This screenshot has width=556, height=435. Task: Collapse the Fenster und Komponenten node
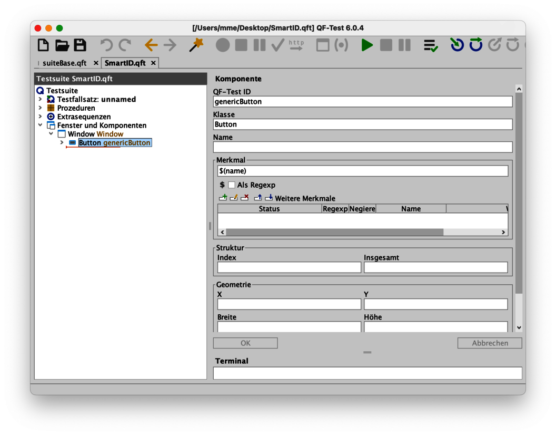click(x=41, y=125)
